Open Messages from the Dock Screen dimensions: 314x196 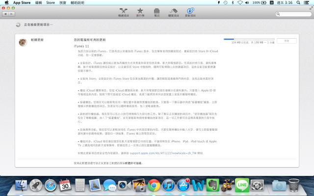(x=109, y=185)
